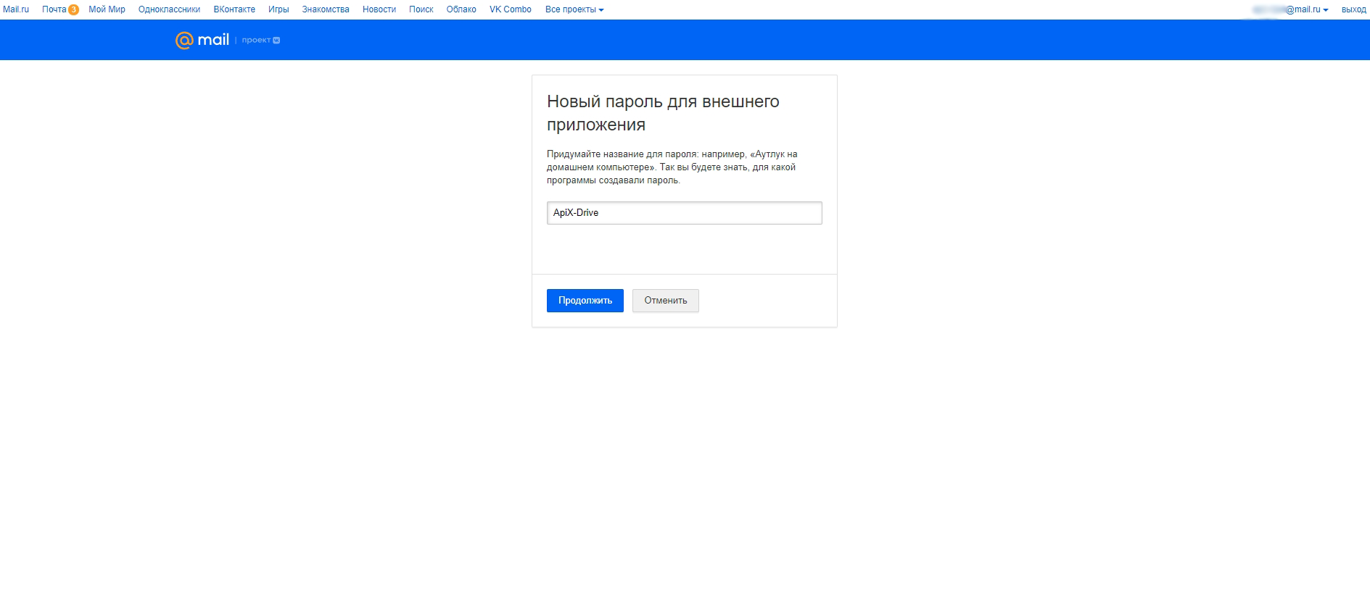This screenshot has width=1370, height=589.
Task: Click the Отменить button
Action: coord(665,301)
